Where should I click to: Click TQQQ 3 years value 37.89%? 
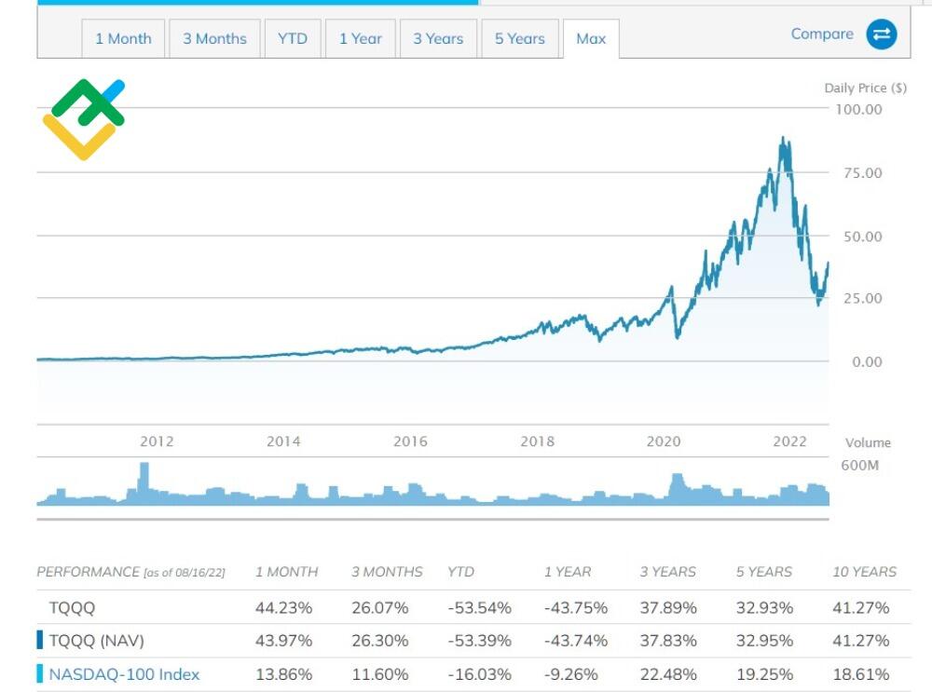(668, 607)
